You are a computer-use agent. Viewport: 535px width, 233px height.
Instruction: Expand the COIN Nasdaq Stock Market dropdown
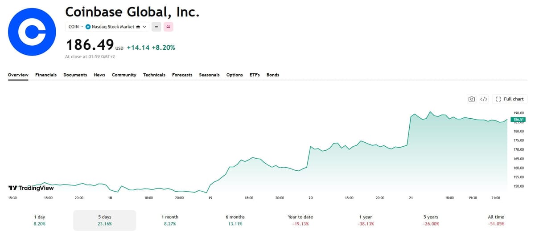point(107,27)
